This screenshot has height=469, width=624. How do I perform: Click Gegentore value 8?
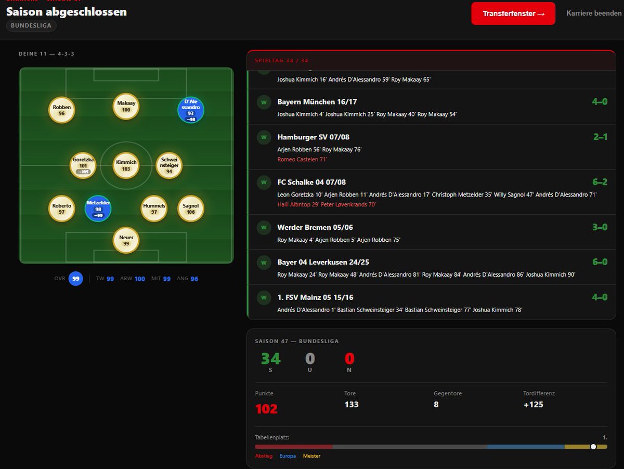point(436,405)
